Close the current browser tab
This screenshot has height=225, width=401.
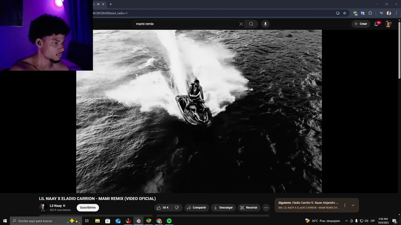pyautogui.click(x=103, y=4)
